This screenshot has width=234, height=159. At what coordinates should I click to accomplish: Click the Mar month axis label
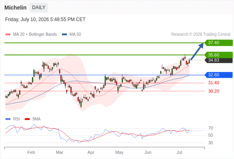(x=59, y=152)
